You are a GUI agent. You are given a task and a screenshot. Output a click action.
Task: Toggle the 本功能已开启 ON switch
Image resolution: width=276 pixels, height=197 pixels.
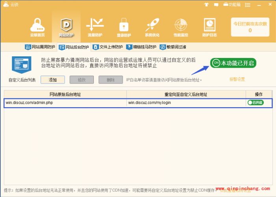pos(233,63)
